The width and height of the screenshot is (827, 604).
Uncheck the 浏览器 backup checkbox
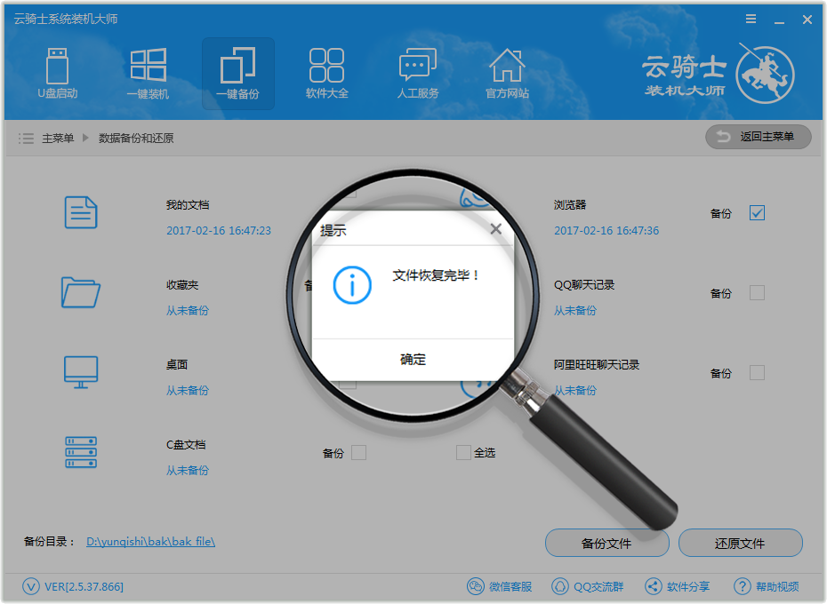pos(757,213)
